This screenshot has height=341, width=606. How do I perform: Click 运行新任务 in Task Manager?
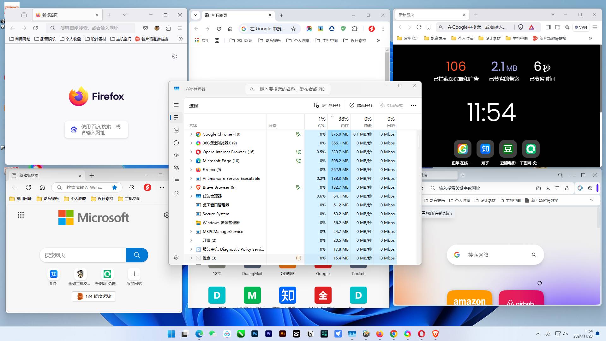(327, 105)
